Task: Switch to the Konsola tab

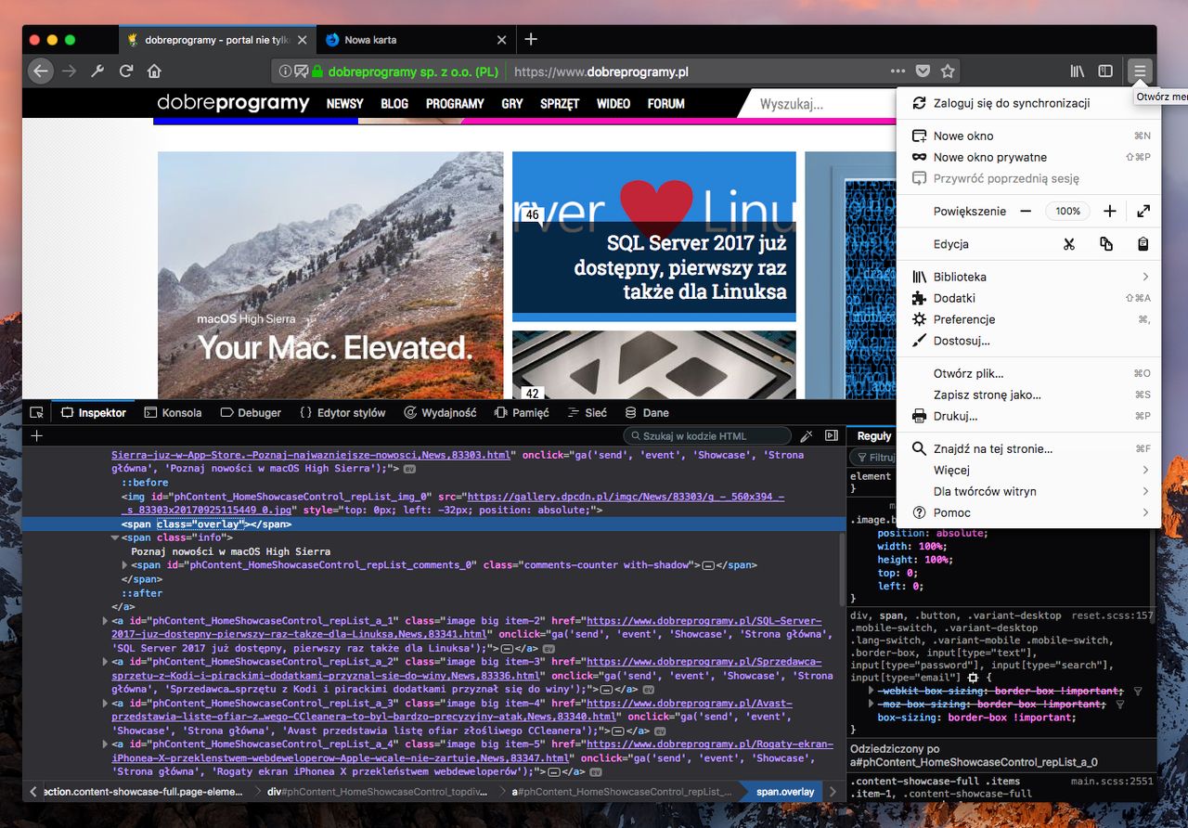Action: [173, 412]
